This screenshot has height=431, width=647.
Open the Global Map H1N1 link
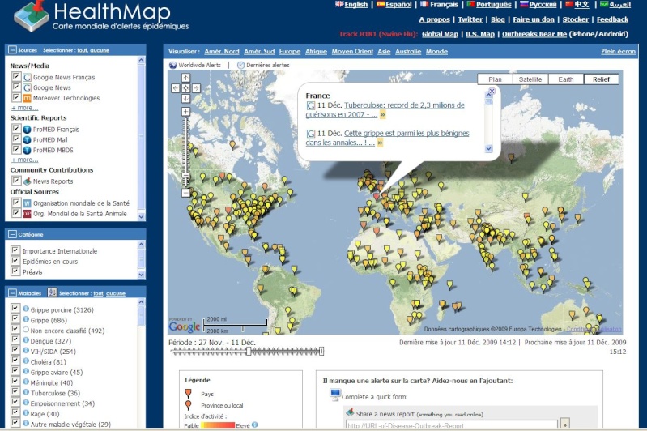tap(440, 34)
